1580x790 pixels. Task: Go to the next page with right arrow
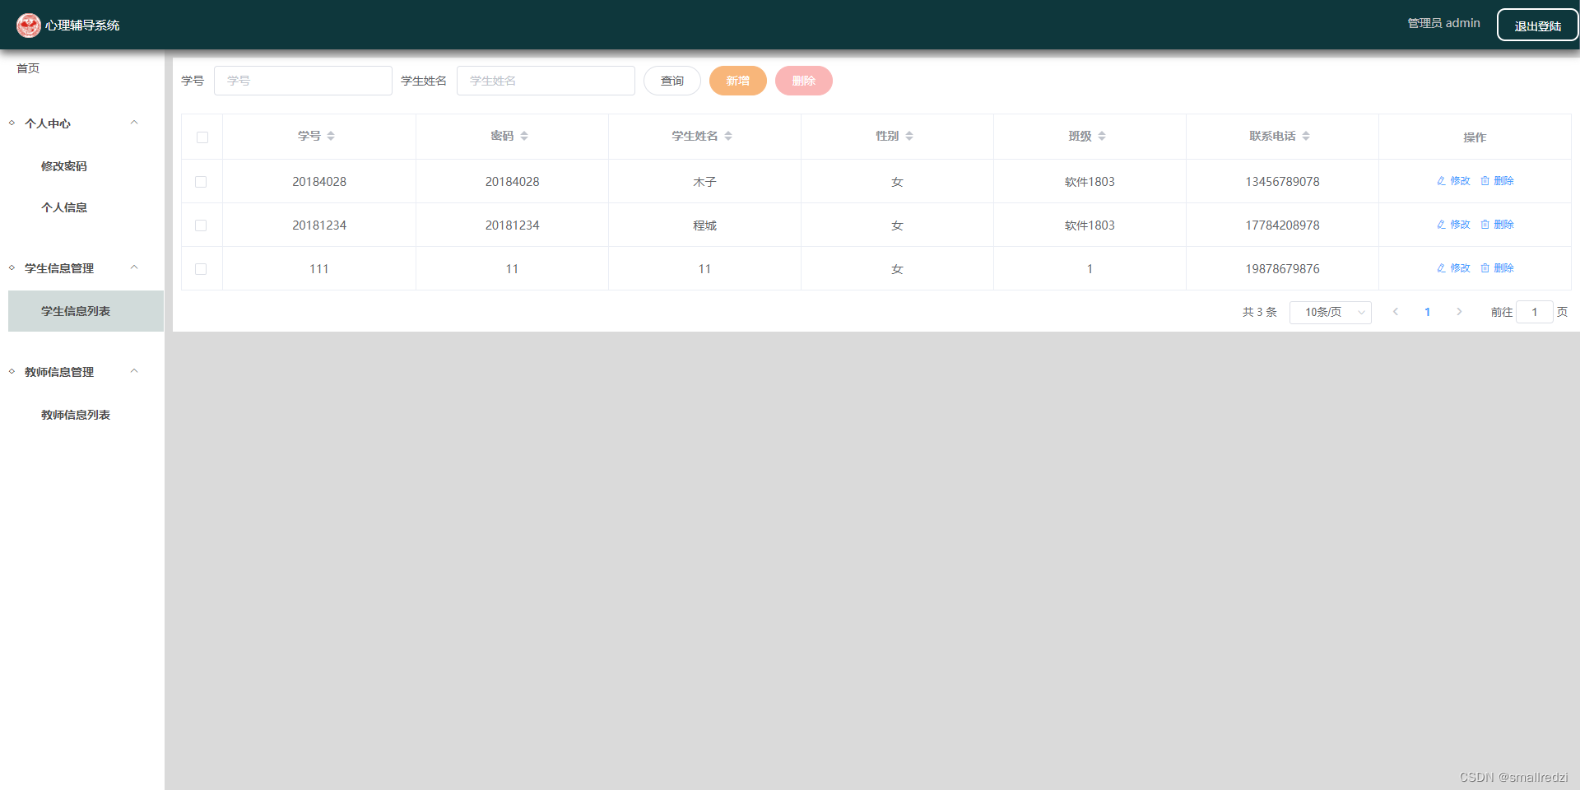1459,312
